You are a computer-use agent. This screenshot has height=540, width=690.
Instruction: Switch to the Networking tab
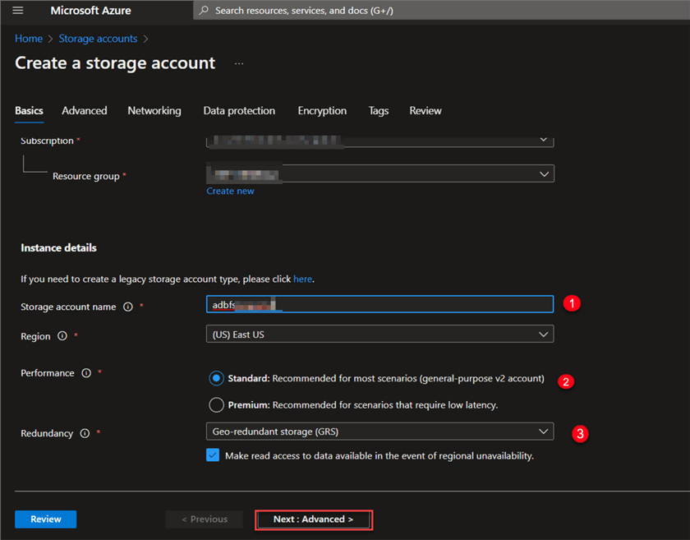pos(154,111)
